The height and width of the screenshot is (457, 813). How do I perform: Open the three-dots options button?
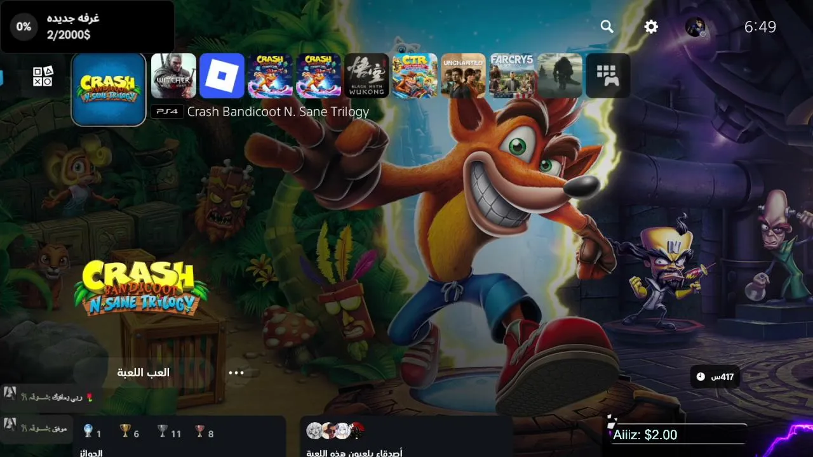236,373
